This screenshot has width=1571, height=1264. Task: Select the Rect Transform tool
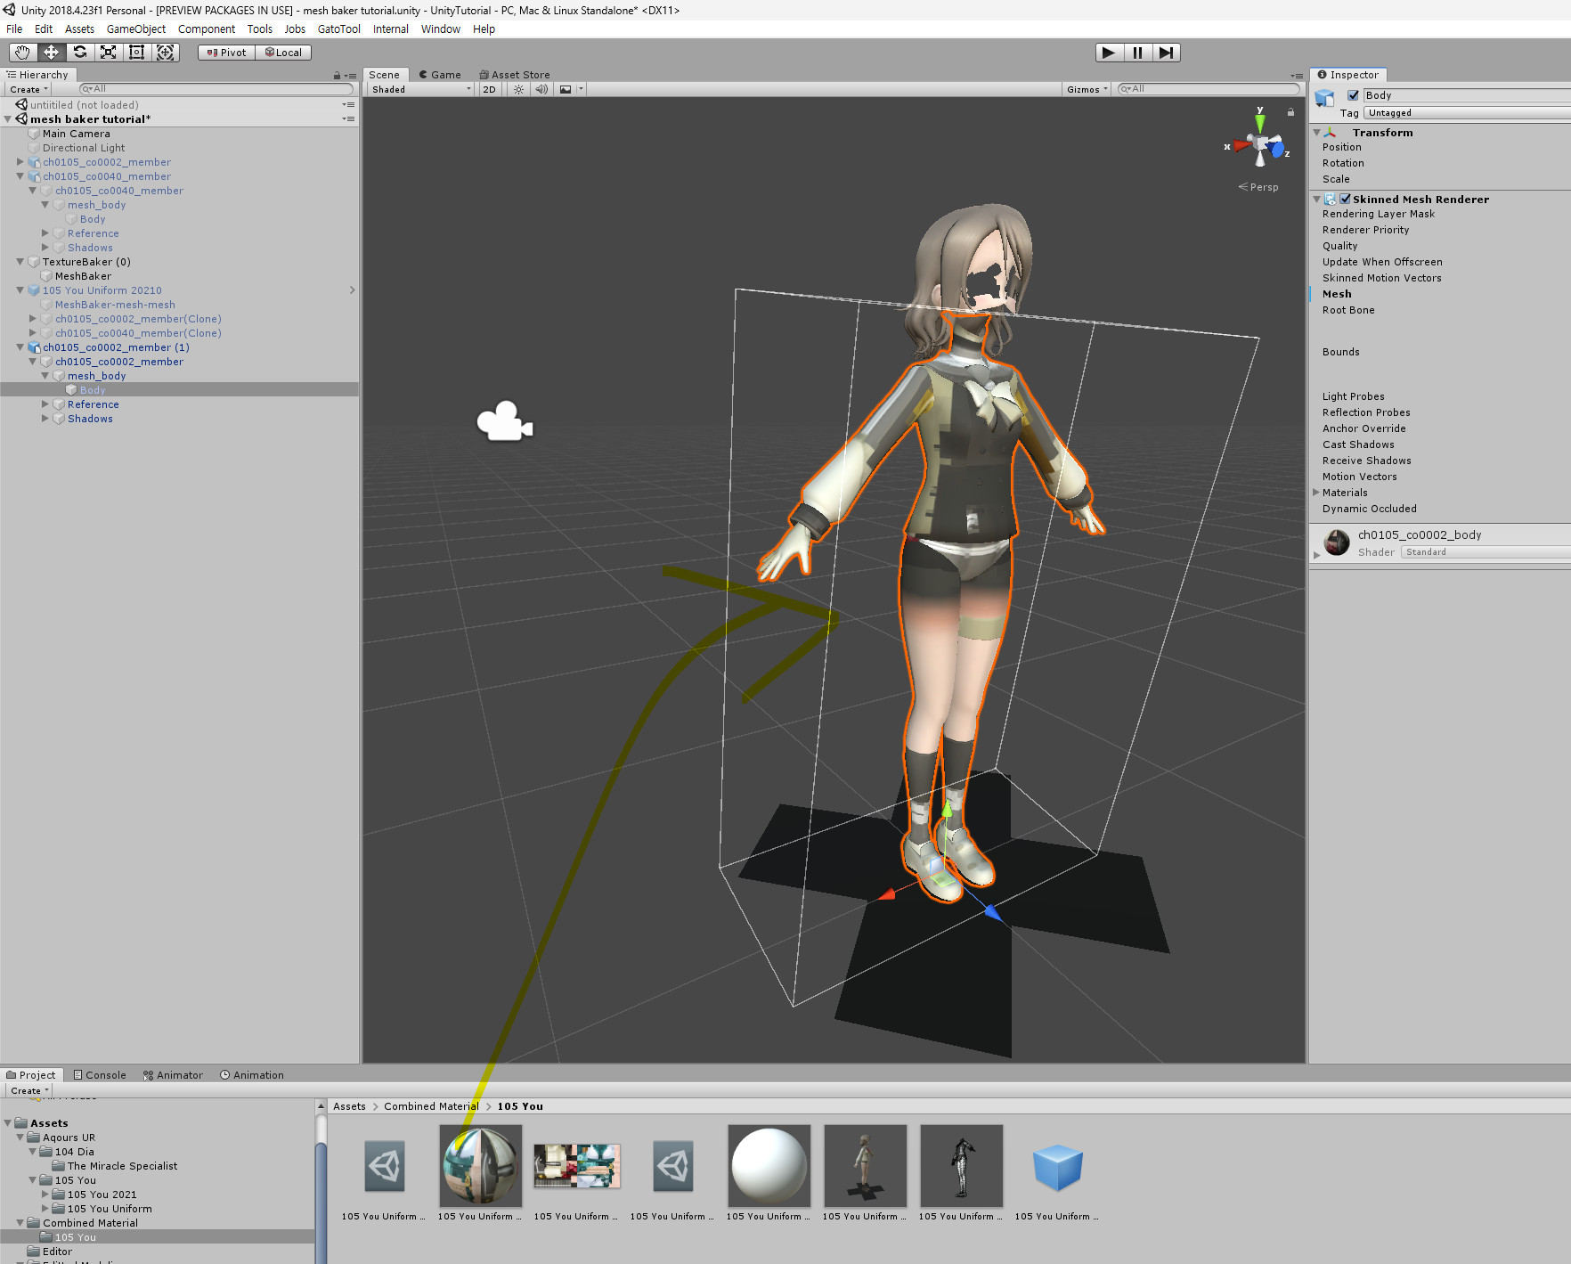(136, 53)
